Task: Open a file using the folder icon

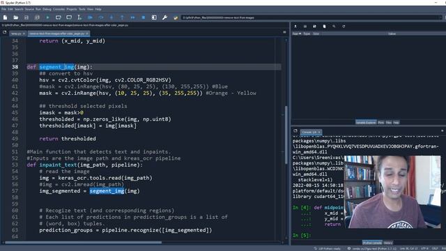Action: (15, 17)
